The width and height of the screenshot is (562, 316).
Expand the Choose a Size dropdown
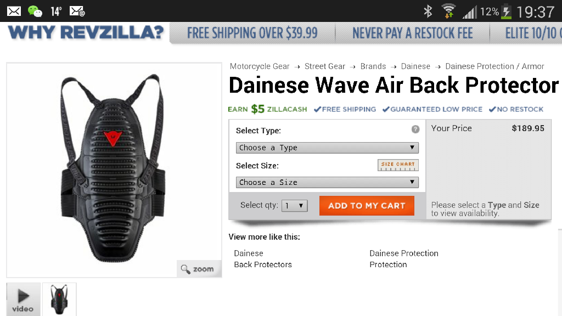pyautogui.click(x=327, y=182)
